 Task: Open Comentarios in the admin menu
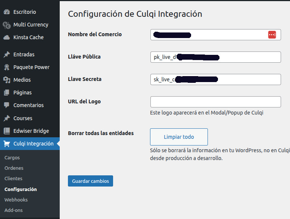tap(28, 105)
